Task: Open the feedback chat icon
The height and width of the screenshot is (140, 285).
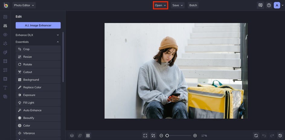Action: 261,5
